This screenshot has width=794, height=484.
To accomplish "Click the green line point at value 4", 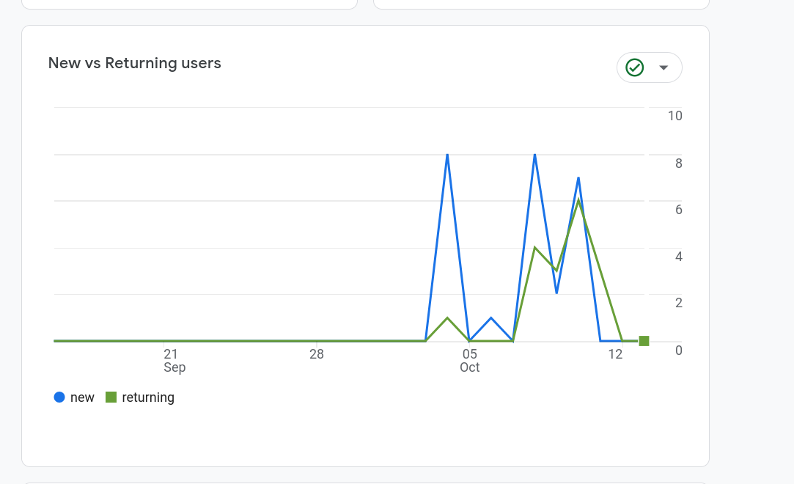I will coord(535,247).
